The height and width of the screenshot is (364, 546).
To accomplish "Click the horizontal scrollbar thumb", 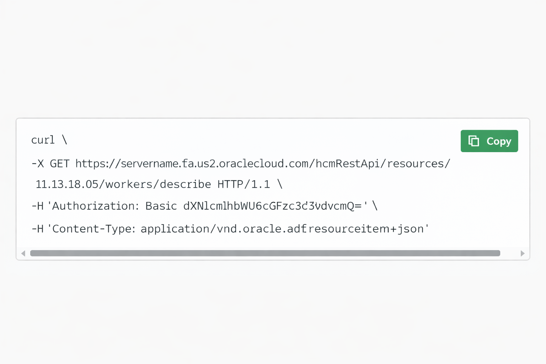I will click(265, 253).
